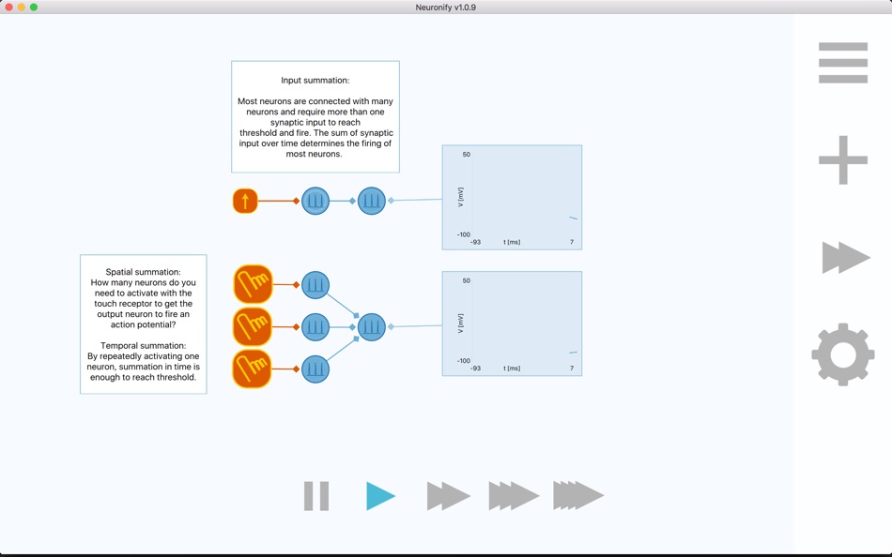
Task: Close the Neuronify window
Action: pyautogui.click(x=8, y=7)
